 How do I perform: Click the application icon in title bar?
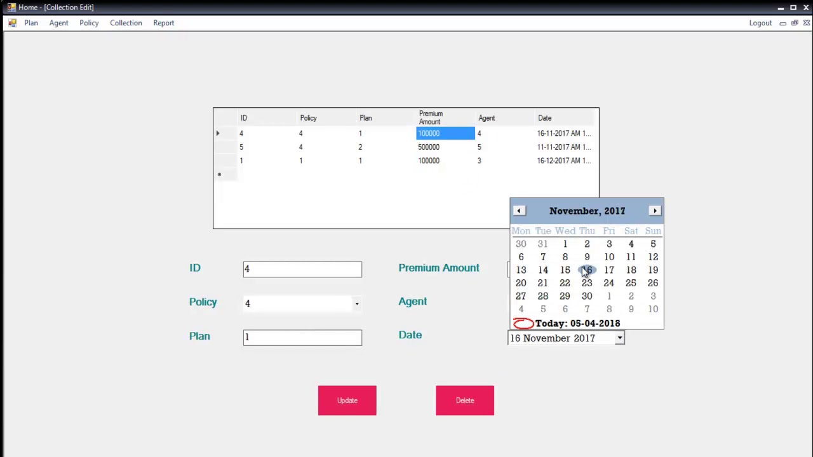click(x=11, y=7)
